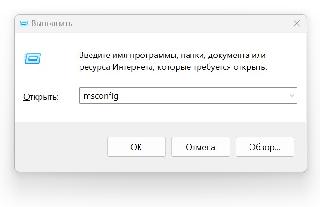Cancel using the Отмена button

coord(200,147)
